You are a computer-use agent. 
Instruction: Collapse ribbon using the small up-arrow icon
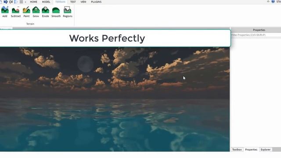268,1
